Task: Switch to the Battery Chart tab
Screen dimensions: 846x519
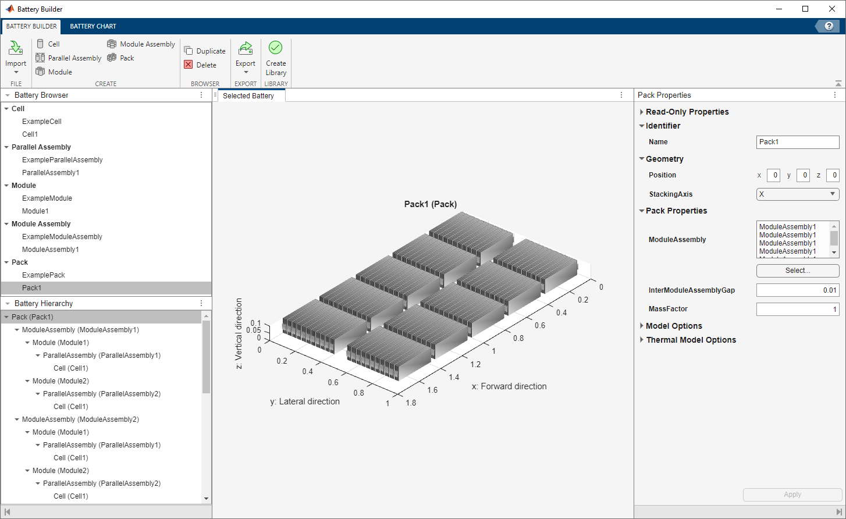Action: (93, 26)
